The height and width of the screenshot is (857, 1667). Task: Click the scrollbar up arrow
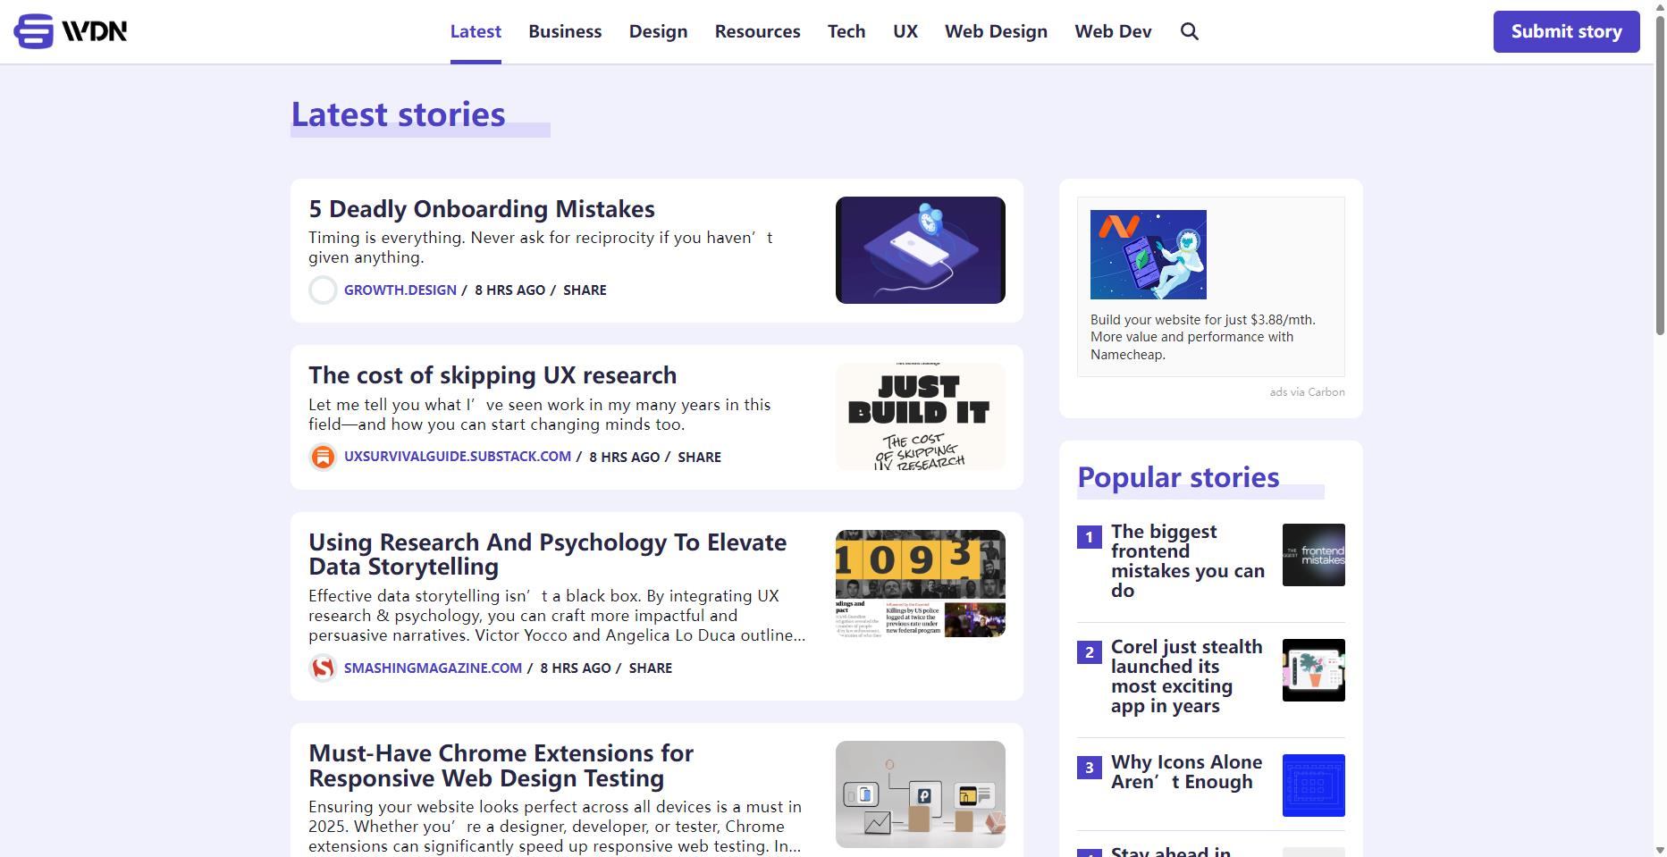[1660, 5]
